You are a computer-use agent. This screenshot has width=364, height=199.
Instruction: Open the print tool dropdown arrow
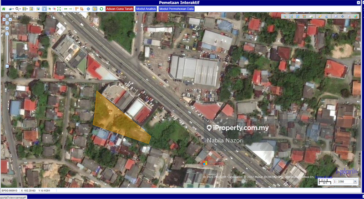click(x=12, y=9)
